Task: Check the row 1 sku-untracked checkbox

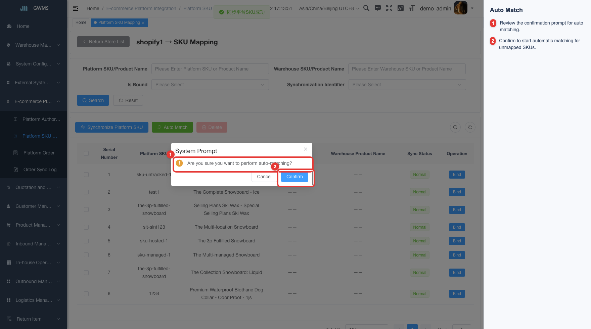Action: (86, 175)
